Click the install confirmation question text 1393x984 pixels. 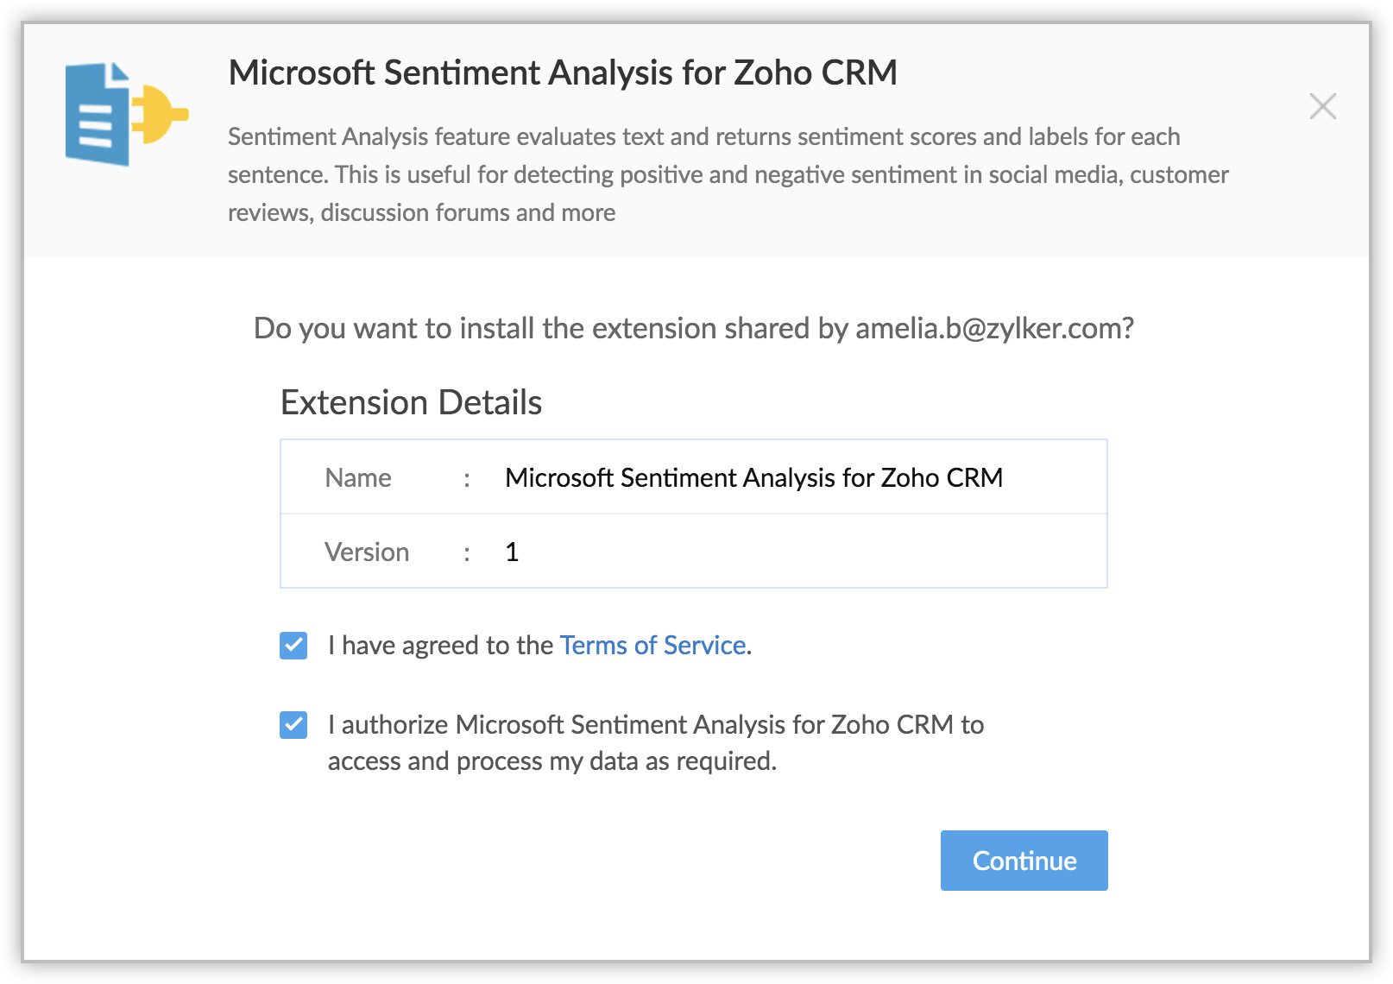552,329
